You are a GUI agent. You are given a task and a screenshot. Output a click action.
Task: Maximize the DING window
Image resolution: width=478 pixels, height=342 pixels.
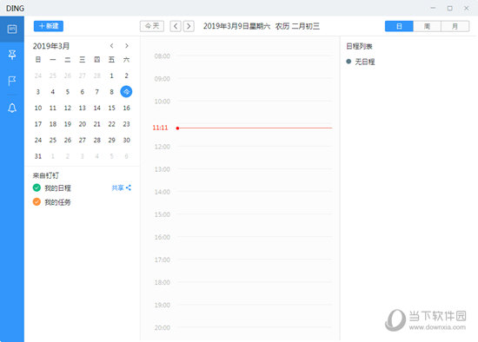pyautogui.click(x=449, y=8)
